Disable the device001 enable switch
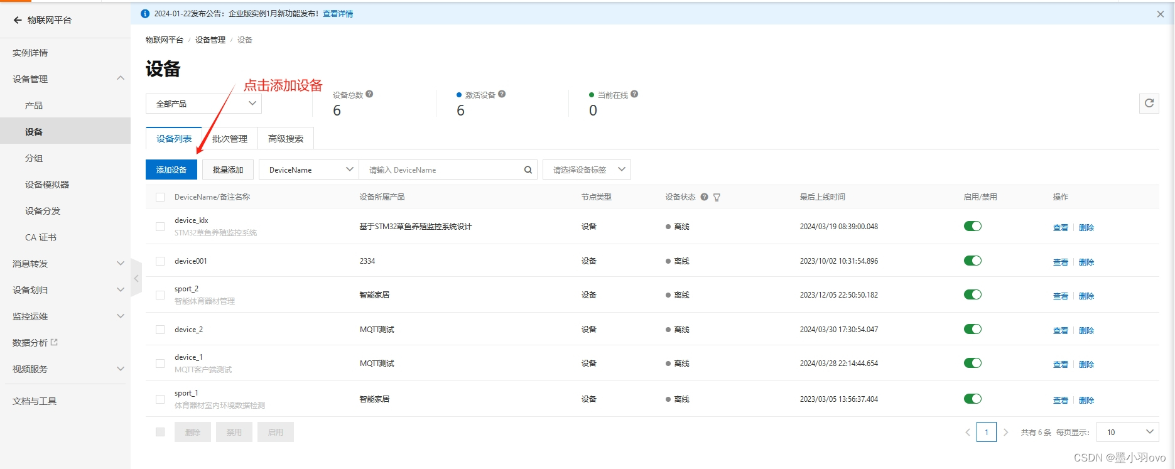 (973, 261)
